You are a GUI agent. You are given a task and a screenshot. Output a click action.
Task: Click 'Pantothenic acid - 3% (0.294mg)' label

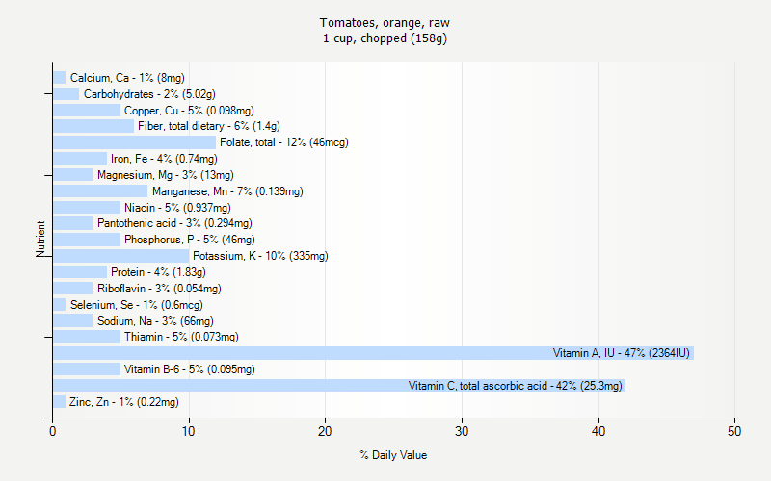[174, 223]
